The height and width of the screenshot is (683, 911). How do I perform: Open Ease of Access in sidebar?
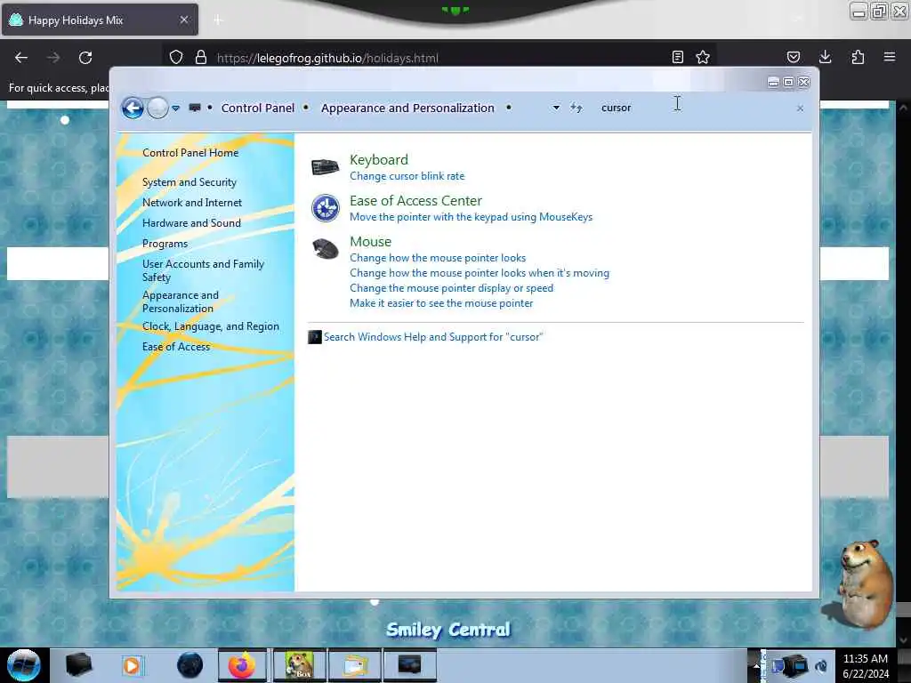pos(176,347)
